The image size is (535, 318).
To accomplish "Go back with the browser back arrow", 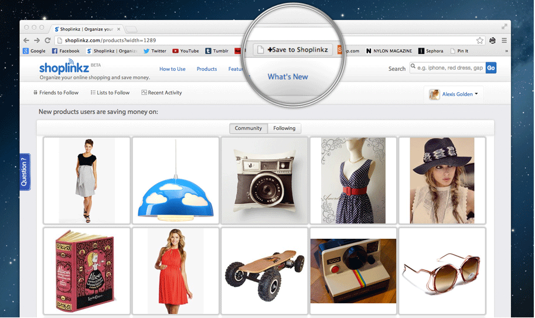I will pyautogui.click(x=26, y=40).
